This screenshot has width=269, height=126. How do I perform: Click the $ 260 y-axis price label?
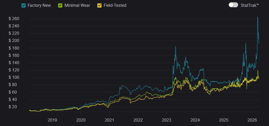pyautogui.click(x=14, y=19)
